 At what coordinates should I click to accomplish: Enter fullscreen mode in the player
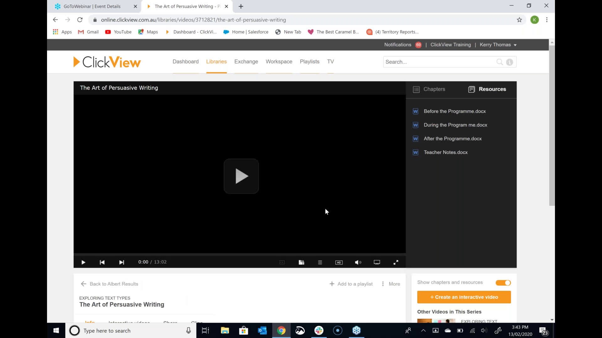tap(396, 262)
